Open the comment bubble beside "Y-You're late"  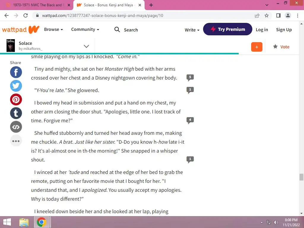click(x=190, y=90)
